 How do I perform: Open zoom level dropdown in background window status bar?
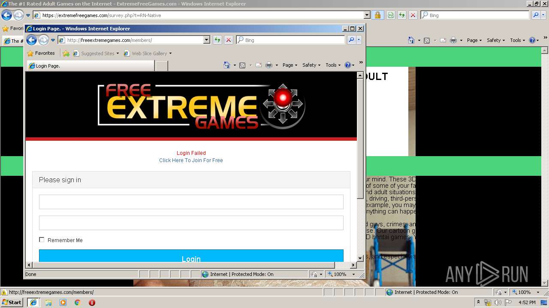point(538,292)
